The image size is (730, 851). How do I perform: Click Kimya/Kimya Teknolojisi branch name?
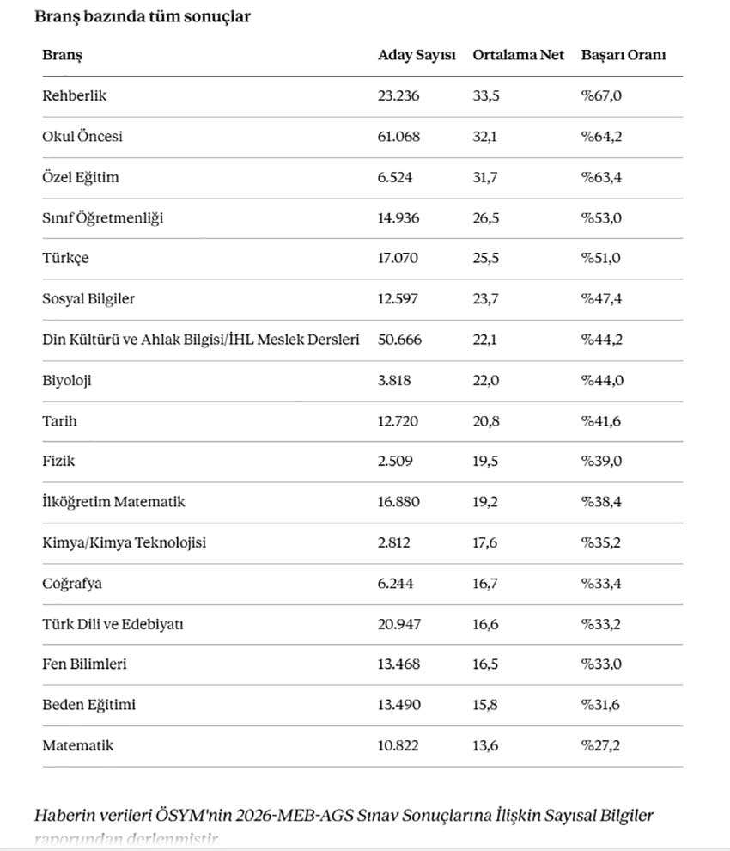[x=125, y=542]
